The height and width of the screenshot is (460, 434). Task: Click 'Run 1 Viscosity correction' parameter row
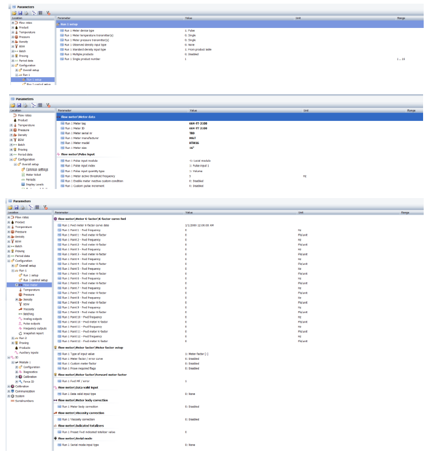tap(239, 419)
